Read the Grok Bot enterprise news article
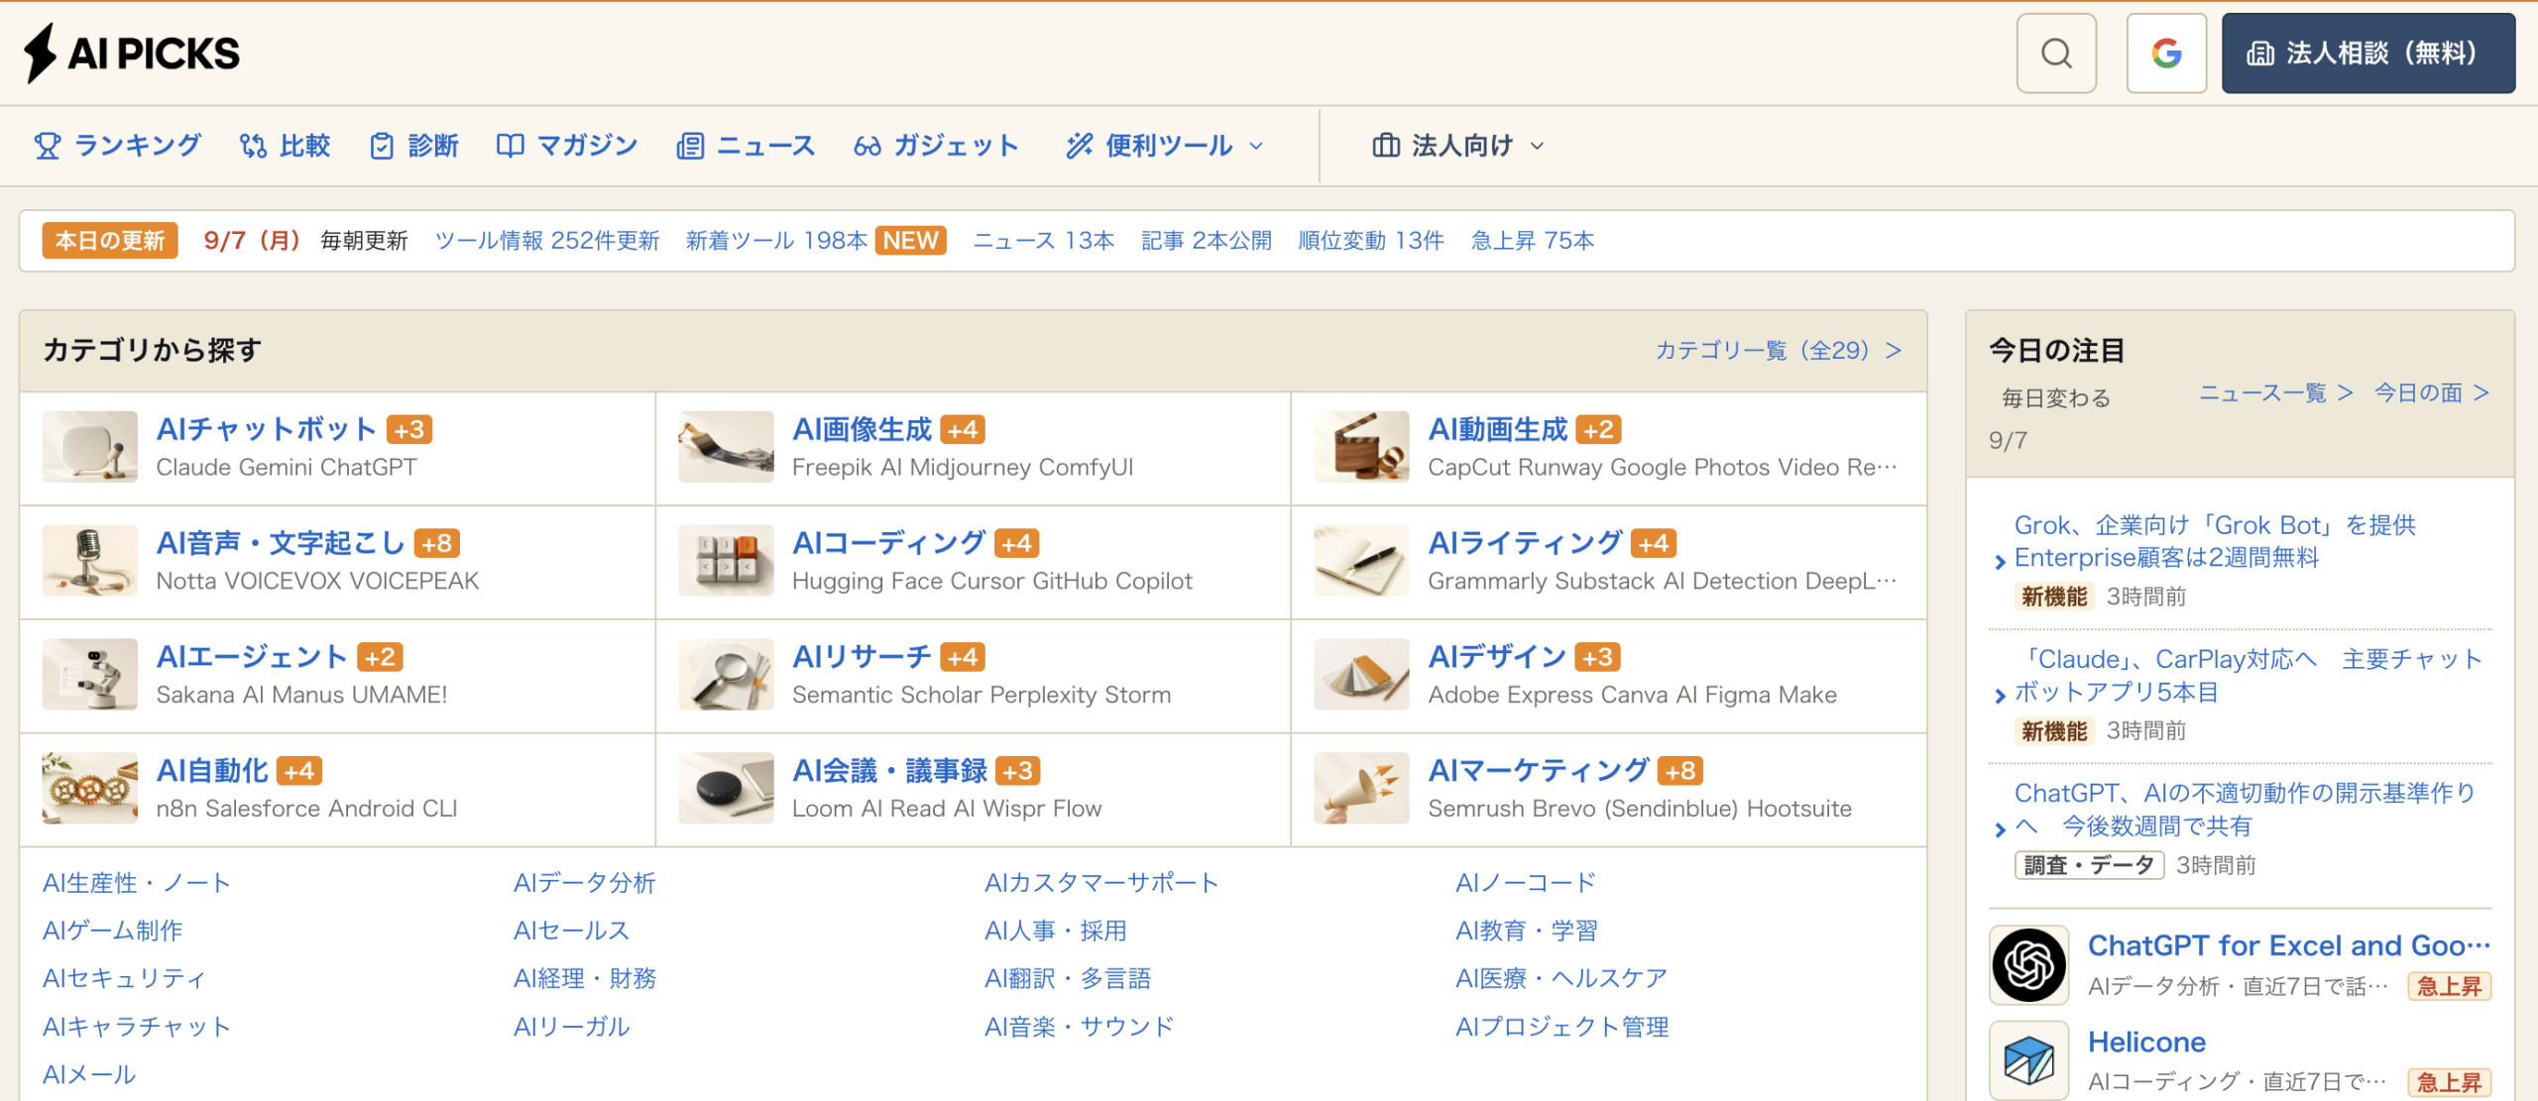This screenshot has width=2538, height=1101. point(2216,541)
